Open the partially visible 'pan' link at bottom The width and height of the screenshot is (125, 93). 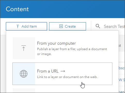point(122,92)
